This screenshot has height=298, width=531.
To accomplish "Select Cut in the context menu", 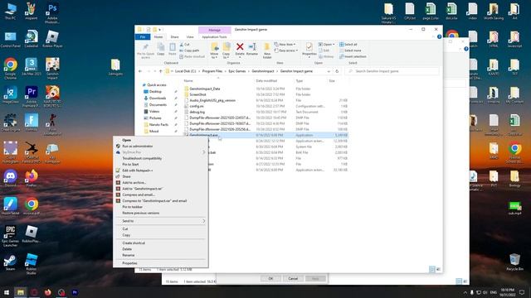I will [125, 229].
